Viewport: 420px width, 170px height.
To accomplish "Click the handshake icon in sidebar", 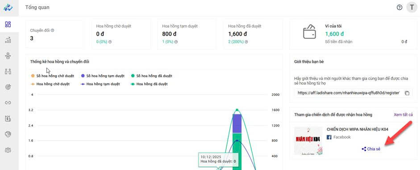I will pyautogui.click(x=8, y=134).
